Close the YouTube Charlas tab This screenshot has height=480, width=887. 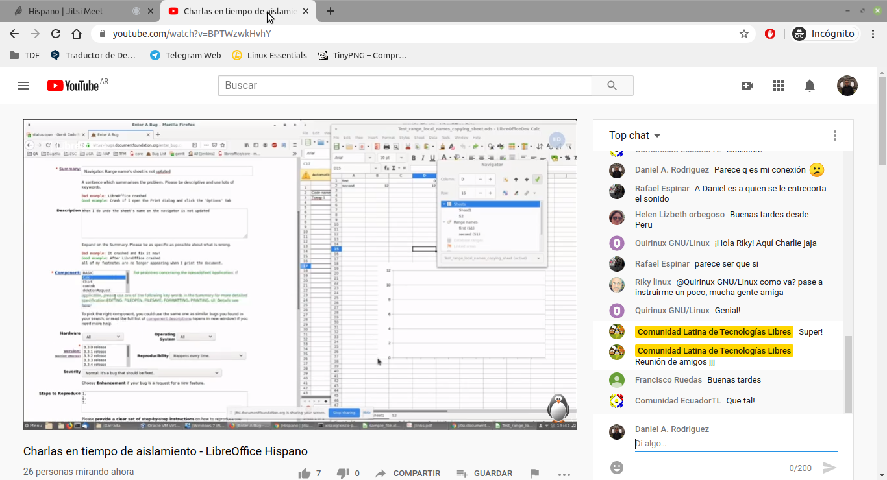[x=306, y=11]
